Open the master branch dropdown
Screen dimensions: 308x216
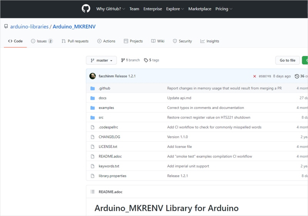click(x=101, y=60)
